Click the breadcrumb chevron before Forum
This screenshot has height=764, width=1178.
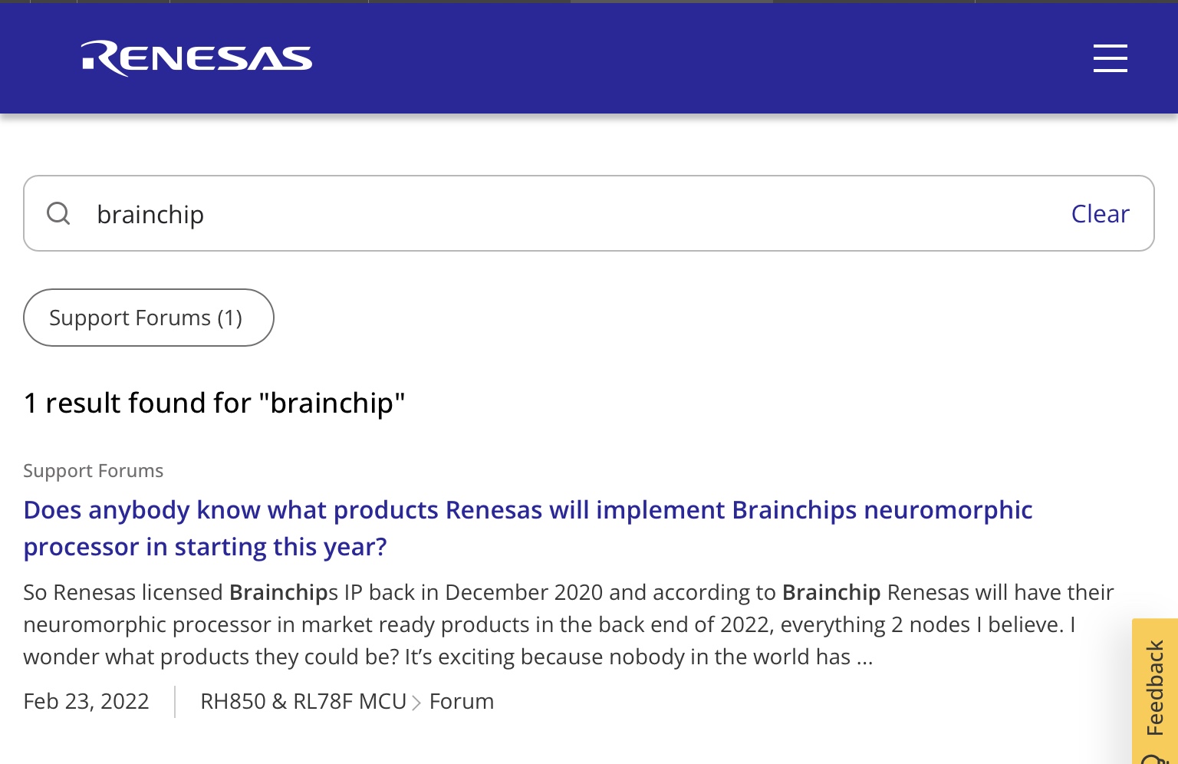[416, 703]
